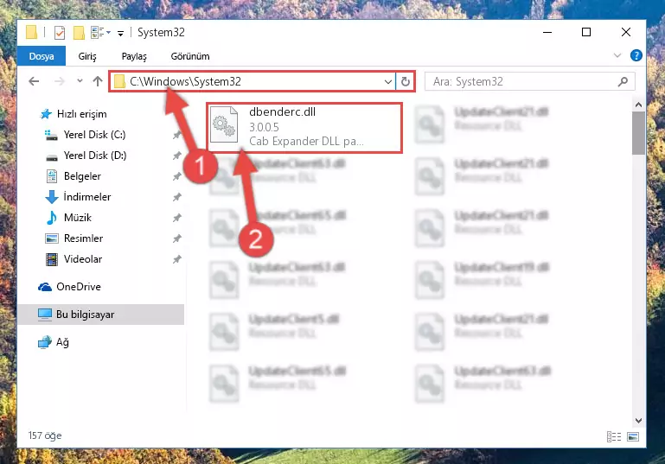Close the System32 window
This screenshot has width=665, height=464.
pos(625,32)
